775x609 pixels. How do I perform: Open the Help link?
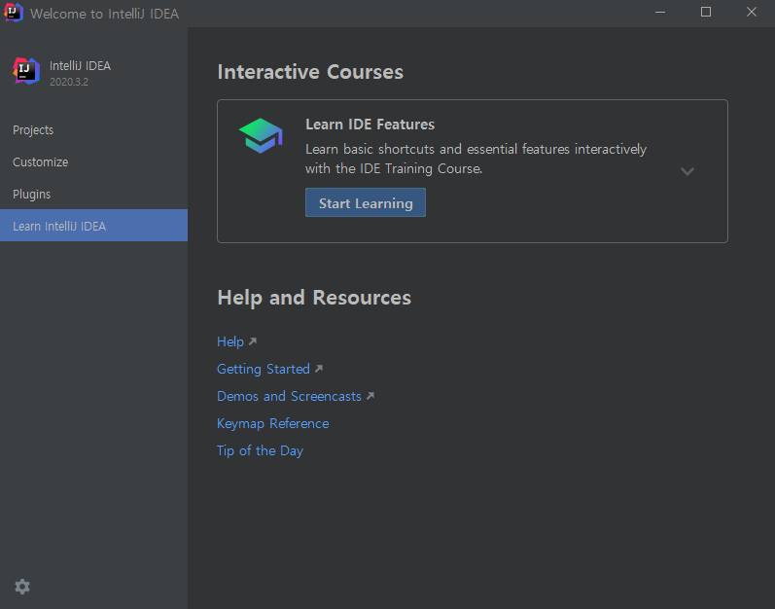tap(230, 341)
